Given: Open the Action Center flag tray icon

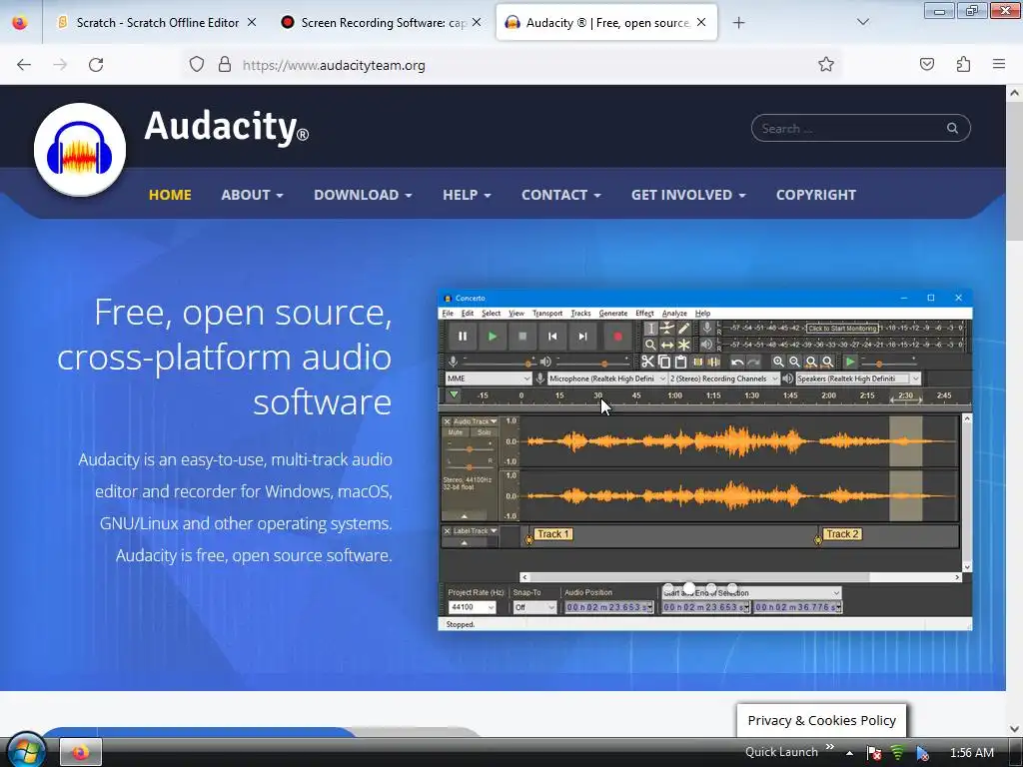Looking at the screenshot, I should click(x=874, y=753).
